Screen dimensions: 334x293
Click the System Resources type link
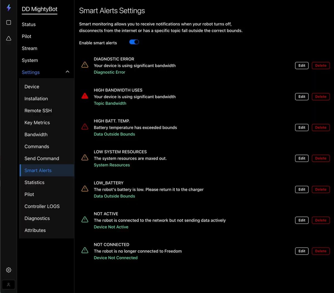112,165
